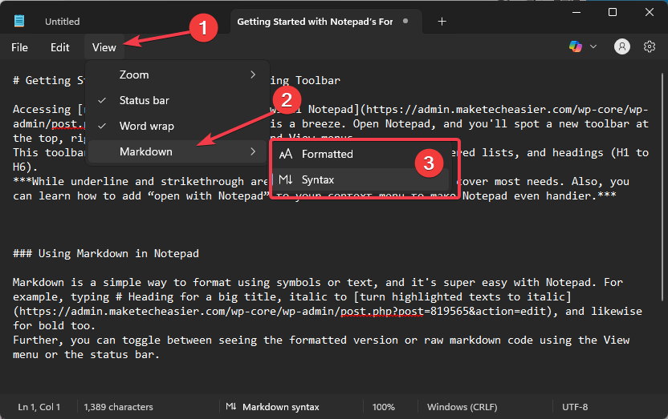Close the View menu
This screenshot has height=419, width=668.
pyautogui.click(x=104, y=47)
